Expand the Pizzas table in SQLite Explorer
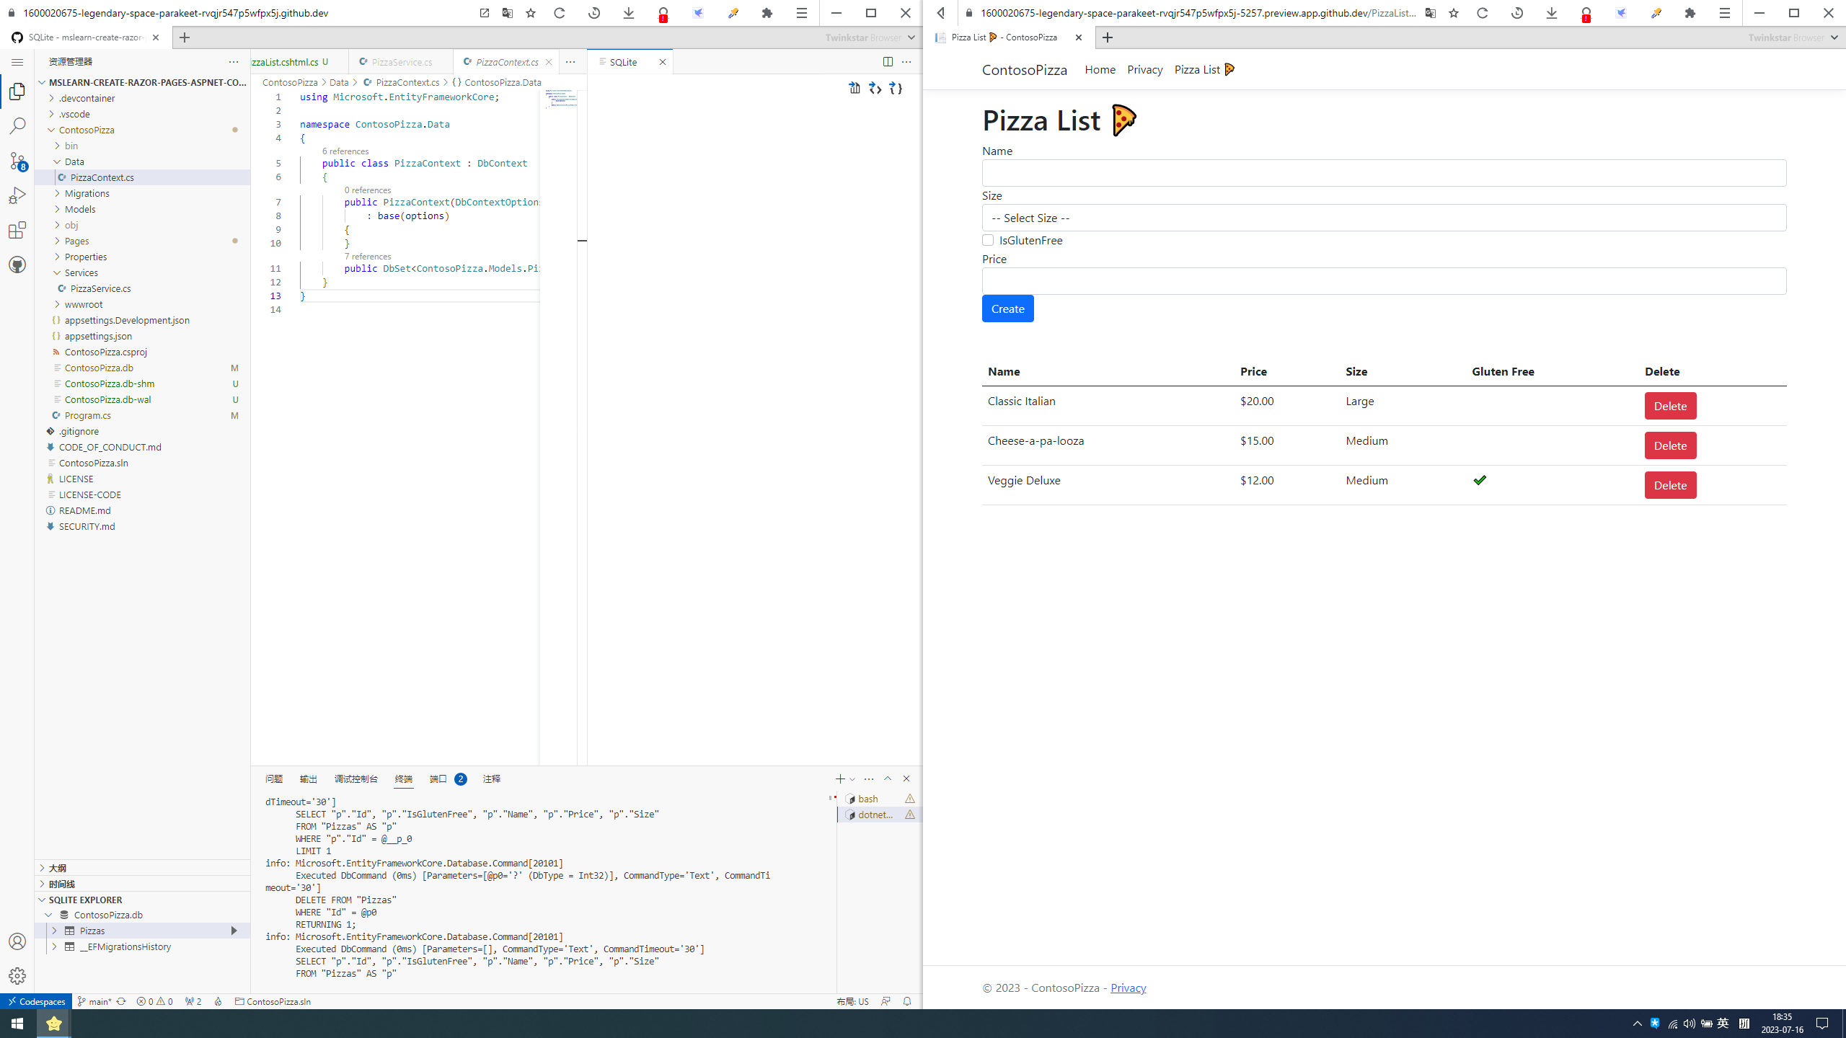Screen dimensions: 1846x1038 pos(54,931)
